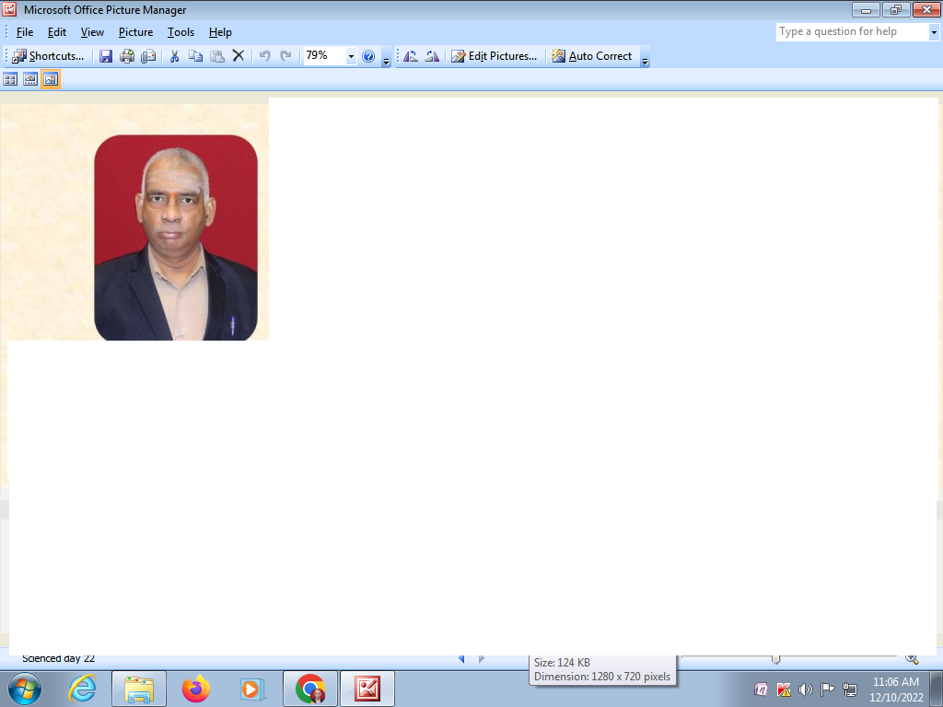The width and height of the screenshot is (943, 707).
Task: Expand the 'Type a question for help' dropdown
Action: point(933,32)
